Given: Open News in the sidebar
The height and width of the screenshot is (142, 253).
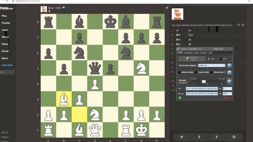Looking at the screenshot, I should click(x=5, y=44).
